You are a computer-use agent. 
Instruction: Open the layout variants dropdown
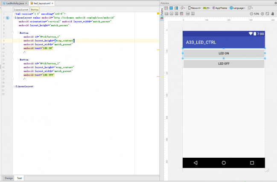click(251, 8)
